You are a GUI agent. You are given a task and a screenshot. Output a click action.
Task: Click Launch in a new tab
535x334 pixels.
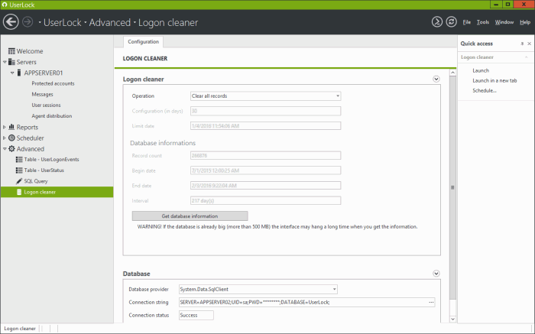coord(494,80)
